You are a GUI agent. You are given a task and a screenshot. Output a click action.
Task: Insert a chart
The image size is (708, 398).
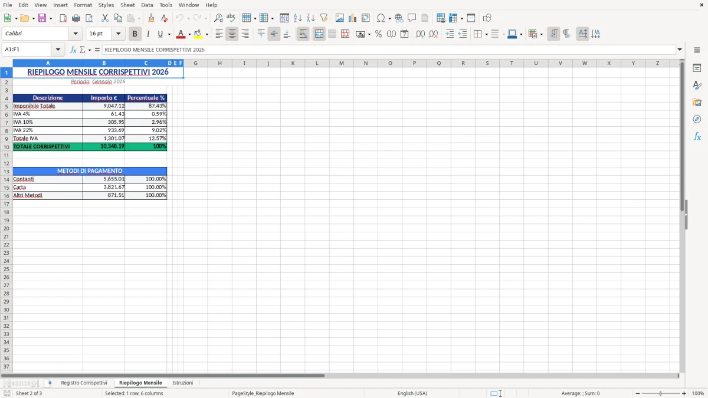(x=352, y=18)
